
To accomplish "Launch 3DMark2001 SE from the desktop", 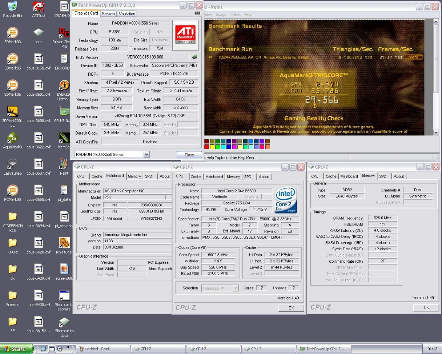I will click(x=12, y=116).
